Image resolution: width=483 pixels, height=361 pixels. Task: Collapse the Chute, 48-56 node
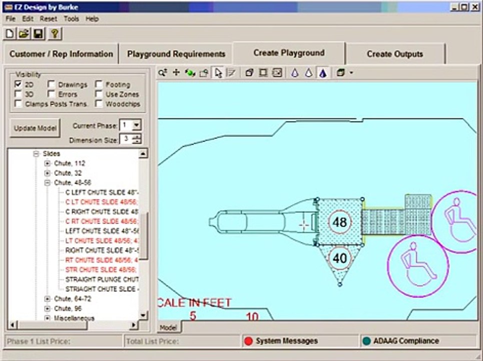pyautogui.click(x=47, y=183)
